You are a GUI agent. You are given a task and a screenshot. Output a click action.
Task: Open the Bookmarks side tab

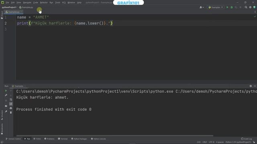coord(2,129)
